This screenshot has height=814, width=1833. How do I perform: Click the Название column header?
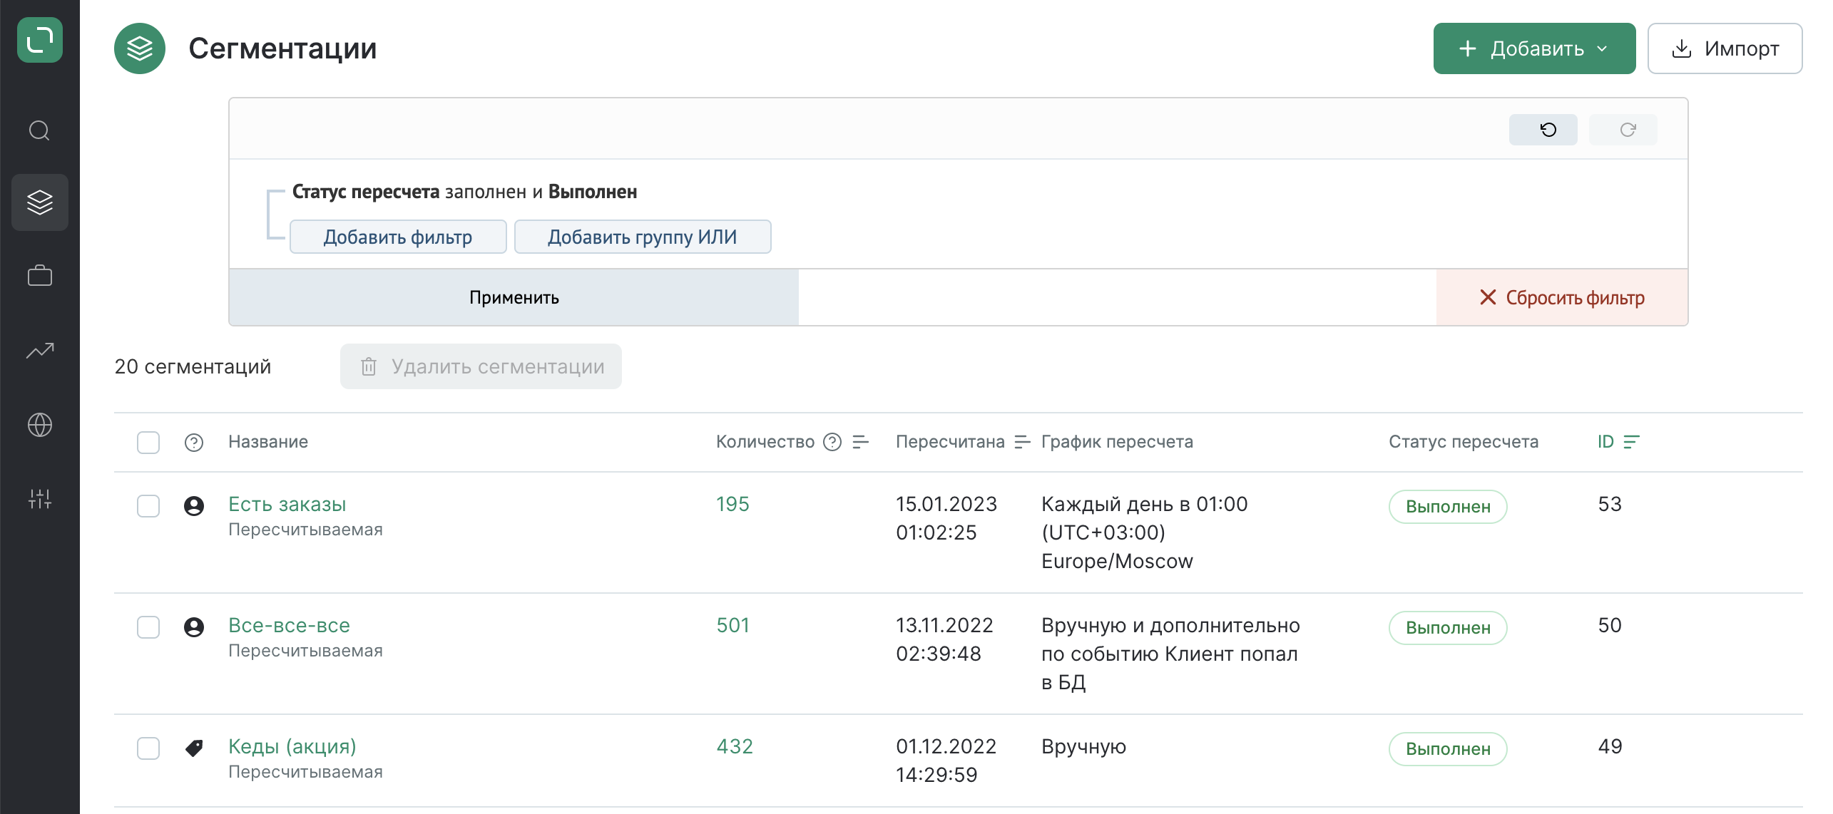268,442
